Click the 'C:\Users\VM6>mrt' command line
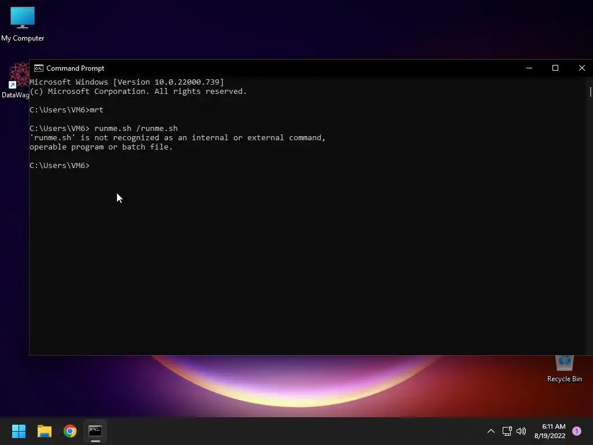This screenshot has height=445, width=593. (67, 110)
